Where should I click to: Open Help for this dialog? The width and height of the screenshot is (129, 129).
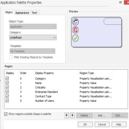click(119, 124)
